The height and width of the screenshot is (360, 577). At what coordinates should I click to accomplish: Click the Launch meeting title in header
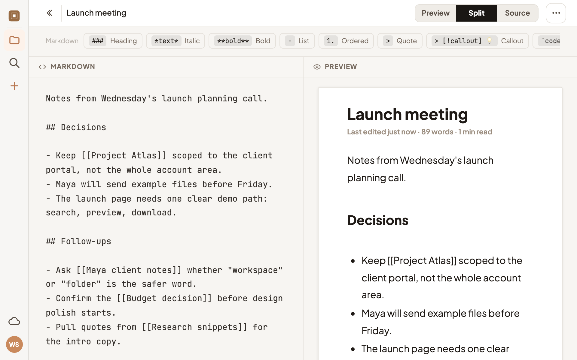coord(96,13)
